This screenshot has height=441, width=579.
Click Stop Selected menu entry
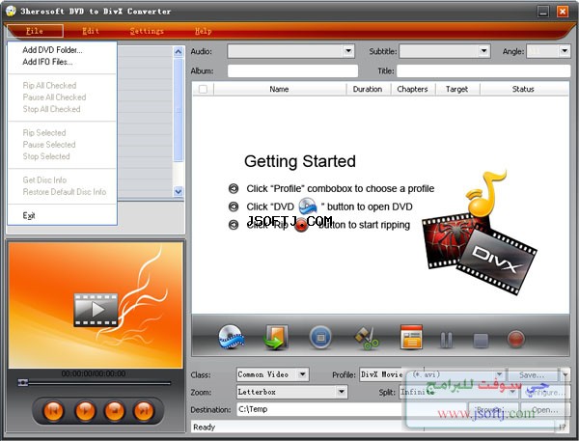pos(46,156)
